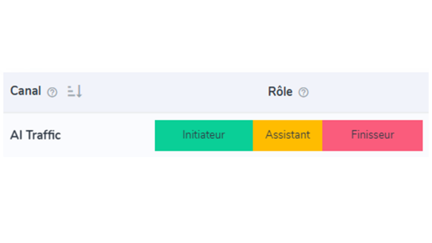View the Canal column question mark info

[52, 92]
